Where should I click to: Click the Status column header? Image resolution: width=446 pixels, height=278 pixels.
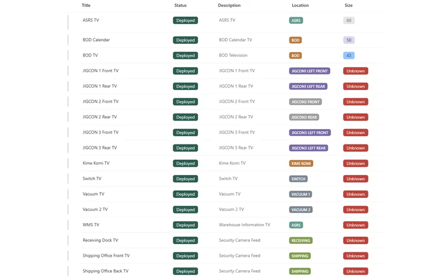click(x=180, y=6)
